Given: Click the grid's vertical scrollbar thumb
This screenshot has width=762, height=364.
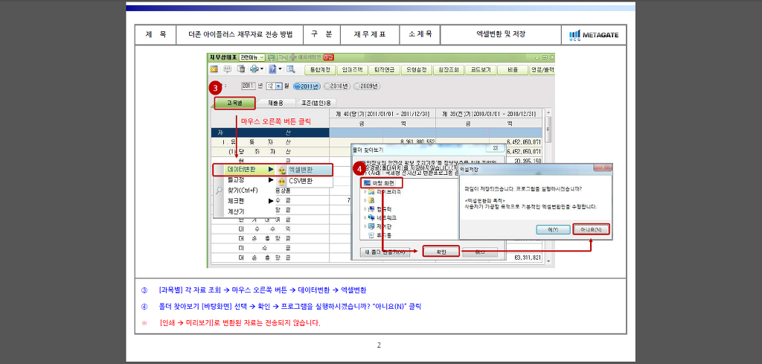Looking at the screenshot, I should (548, 129).
